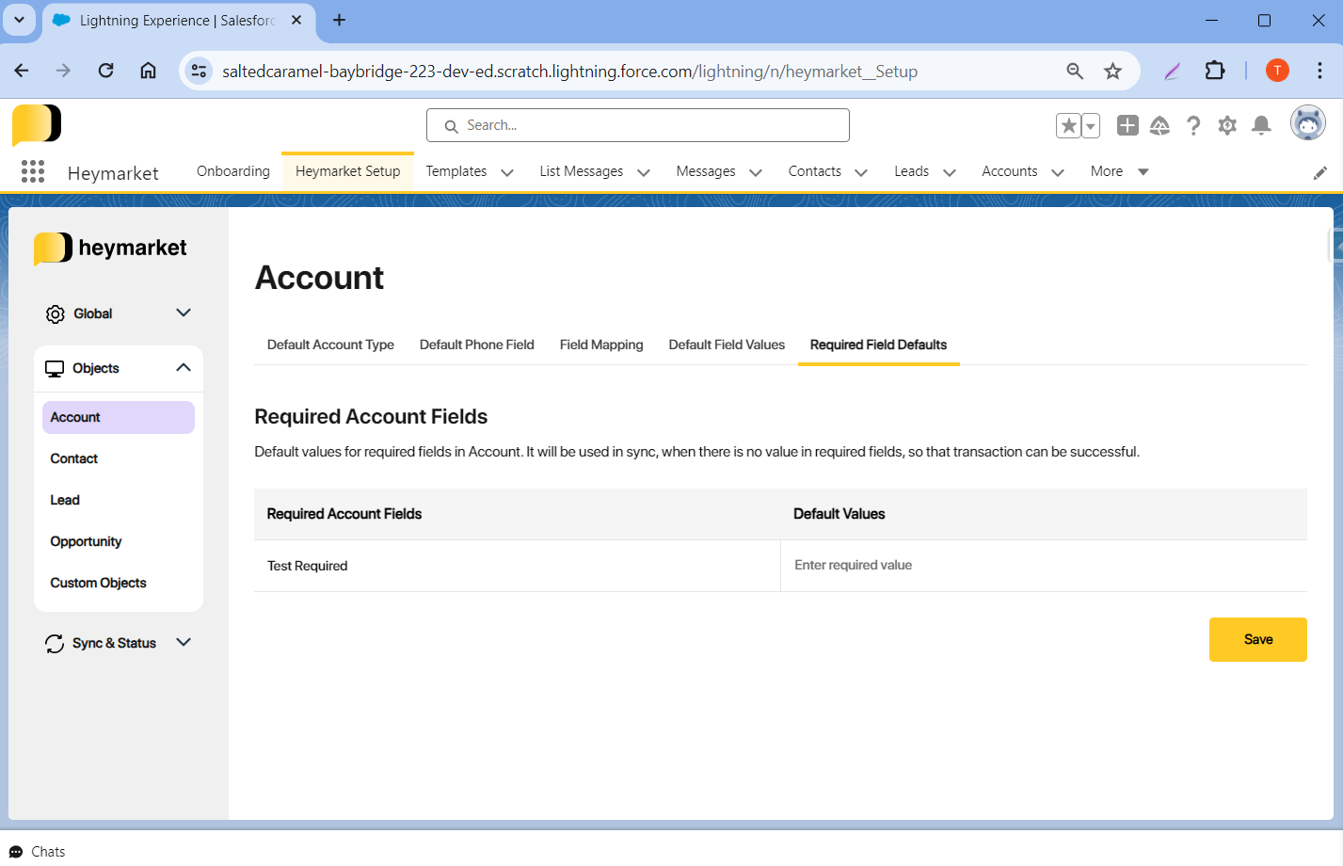Viewport: 1343px width, 866px height.
Task: Click the Favorites star icon
Action: click(1068, 125)
